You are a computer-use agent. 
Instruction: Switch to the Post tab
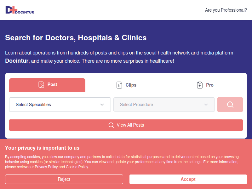tap(47, 85)
